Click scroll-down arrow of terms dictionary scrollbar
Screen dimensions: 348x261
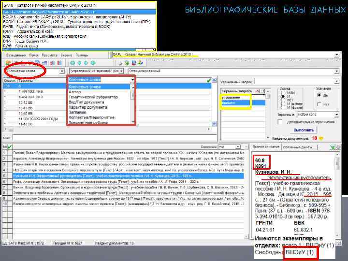214,124
